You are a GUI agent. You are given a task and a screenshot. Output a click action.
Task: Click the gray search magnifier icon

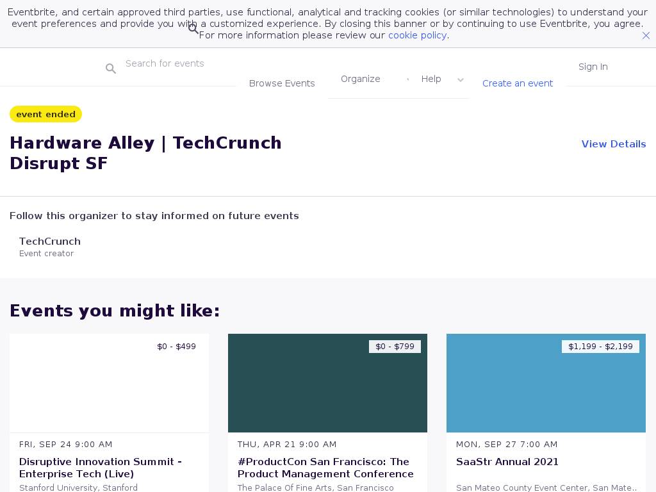tap(111, 69)
